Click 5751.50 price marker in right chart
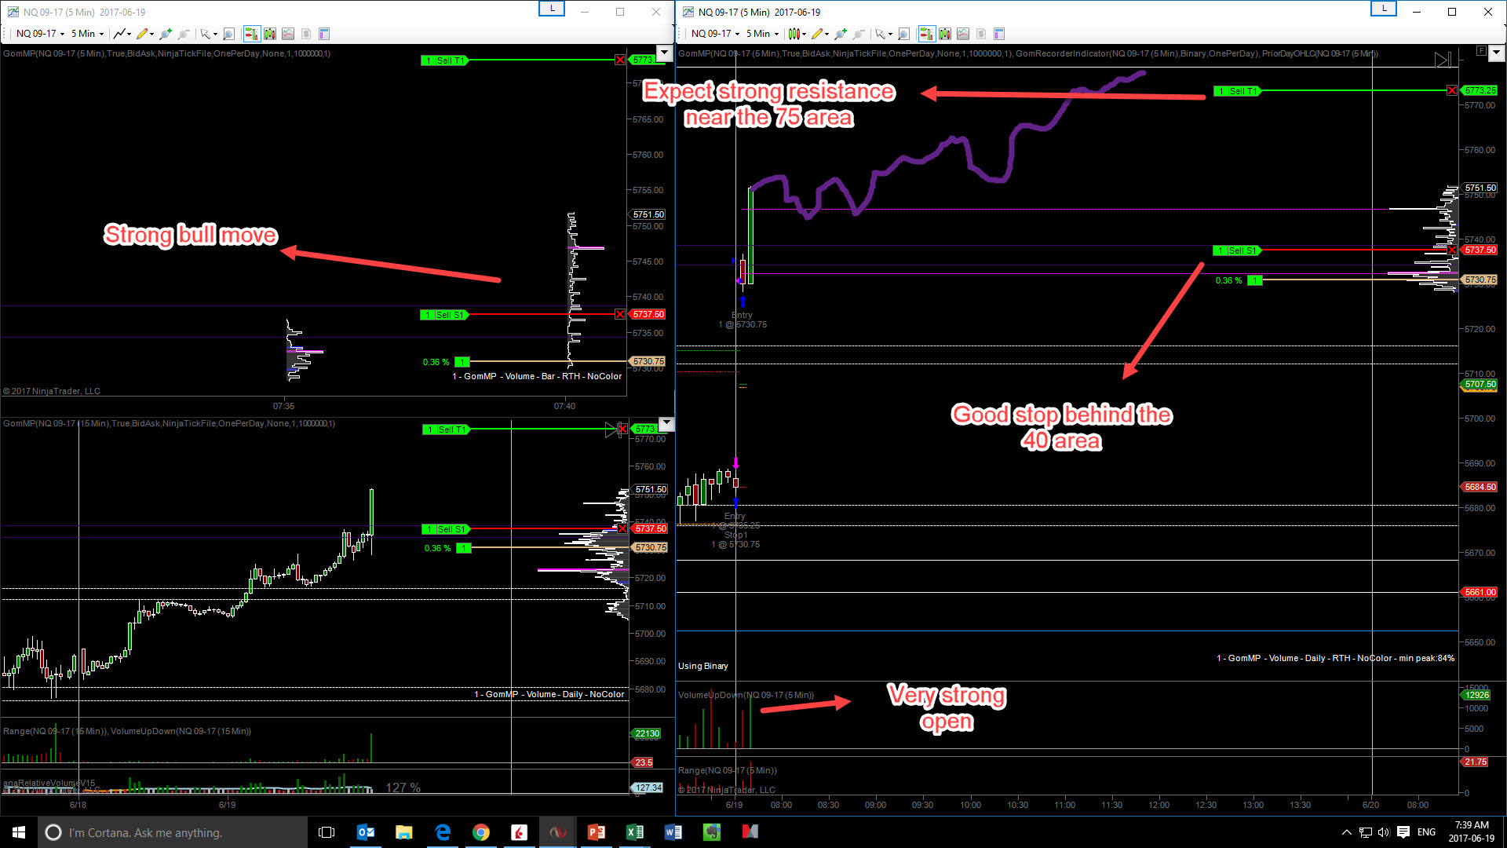The height and width of the screenshot is (848, 1507). [1480, 188]
